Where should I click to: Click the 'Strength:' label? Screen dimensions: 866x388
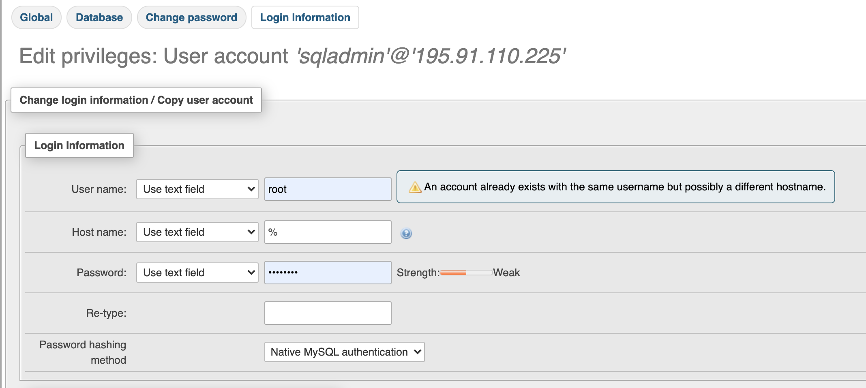pos(418,273)
